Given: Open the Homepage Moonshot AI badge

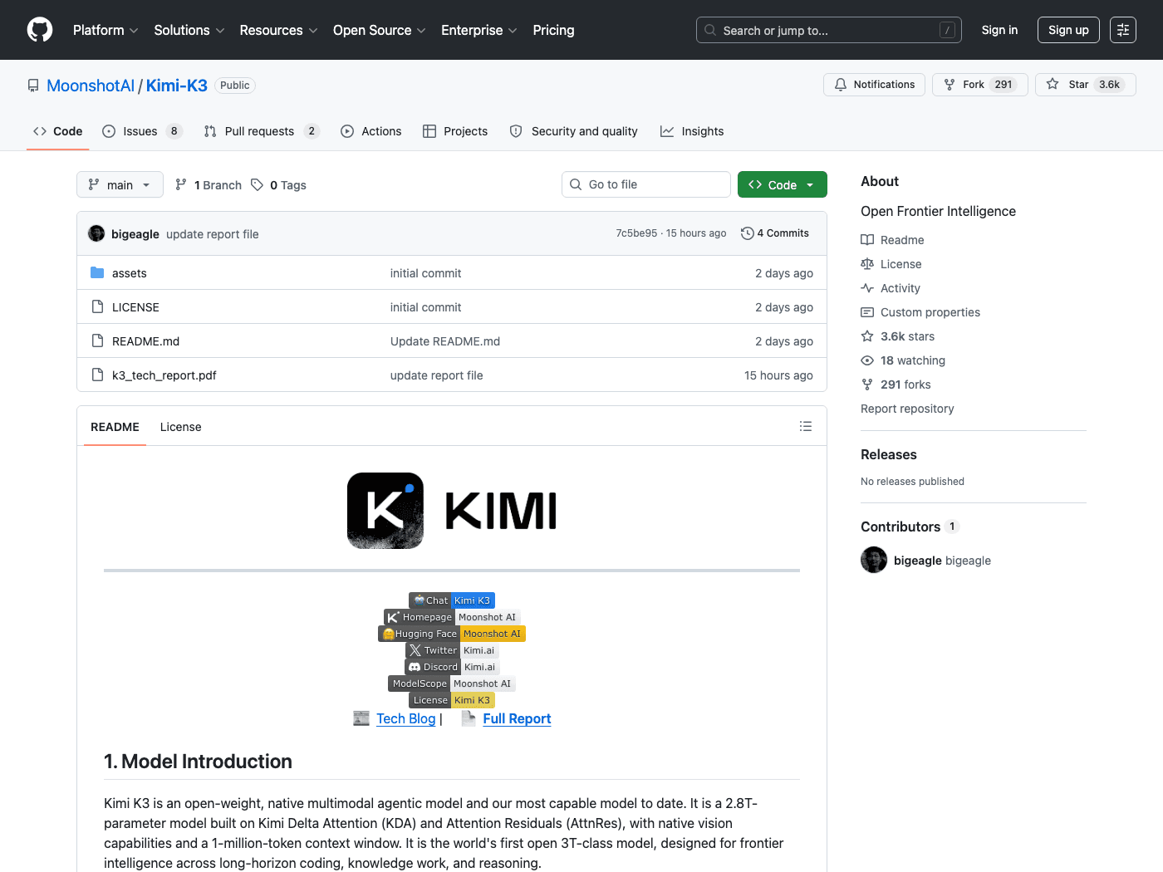Looking at the screenshot, I should (452, 617).
